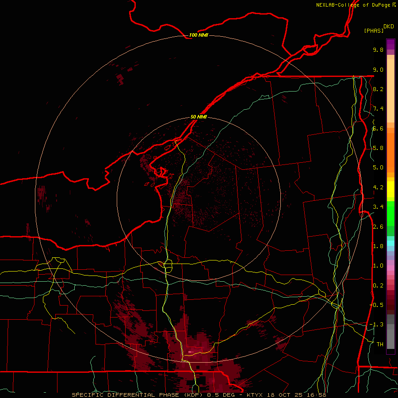Click the -1.3 scale value

point(376,325)
